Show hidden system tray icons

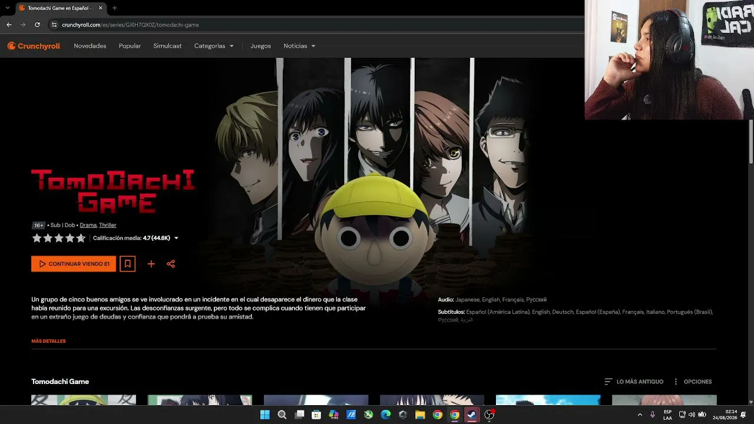point(640,415)
